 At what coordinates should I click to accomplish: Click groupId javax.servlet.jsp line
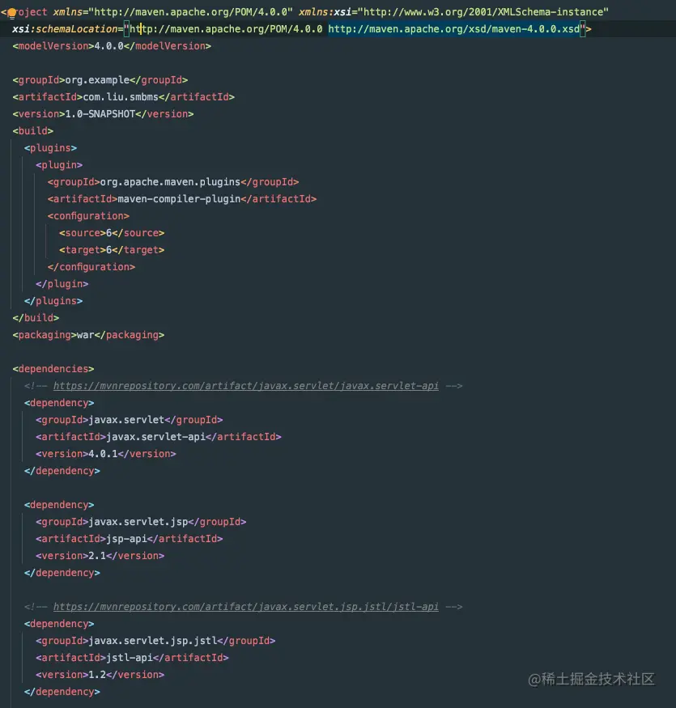(141, 522)
